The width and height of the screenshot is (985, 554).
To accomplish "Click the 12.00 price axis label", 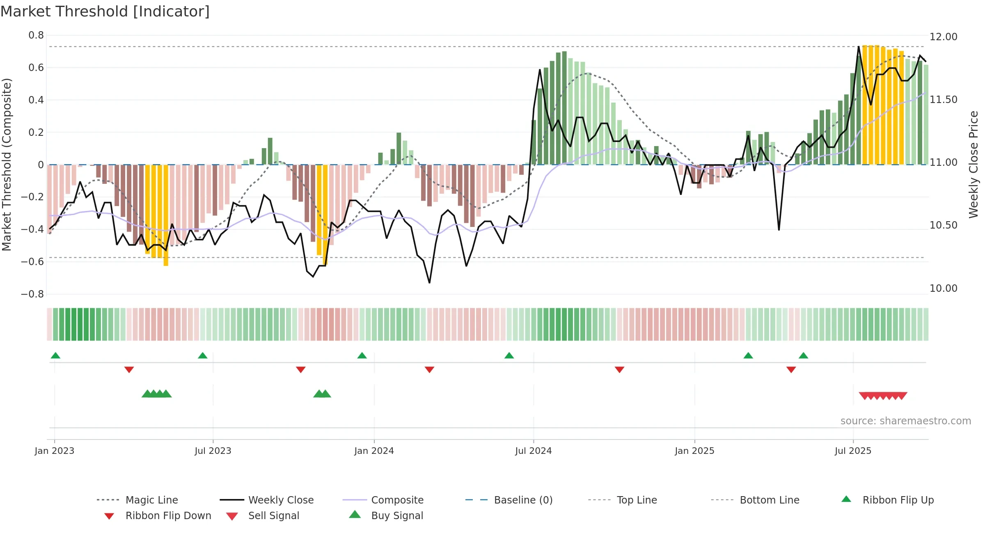I will pos(944,37).
